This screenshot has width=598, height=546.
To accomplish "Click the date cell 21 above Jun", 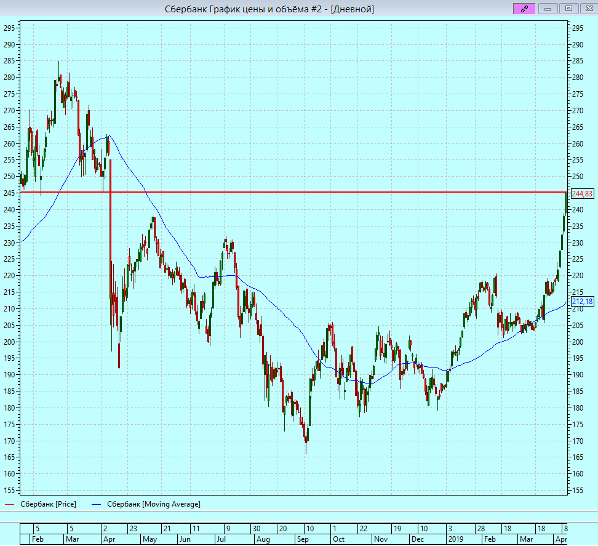I will click(175, 528).
